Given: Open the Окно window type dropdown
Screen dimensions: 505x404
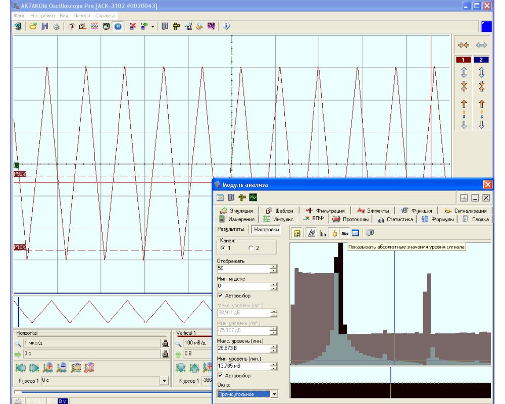Looking at the screenshot, I should click(274, 394).
